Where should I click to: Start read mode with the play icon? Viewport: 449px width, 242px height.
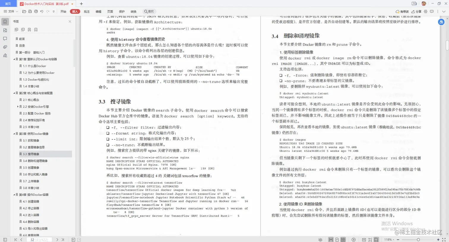coord(353,239)
